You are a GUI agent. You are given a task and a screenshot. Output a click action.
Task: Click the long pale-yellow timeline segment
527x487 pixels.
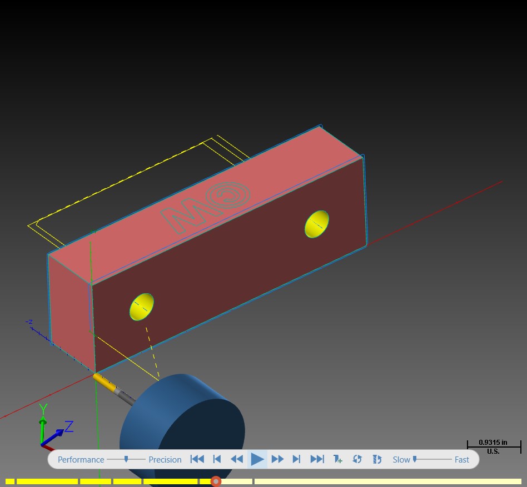click(x=388, y=481)
